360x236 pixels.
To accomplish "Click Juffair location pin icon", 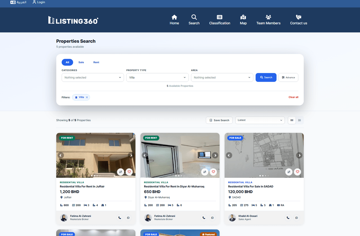I will [61, 197].
